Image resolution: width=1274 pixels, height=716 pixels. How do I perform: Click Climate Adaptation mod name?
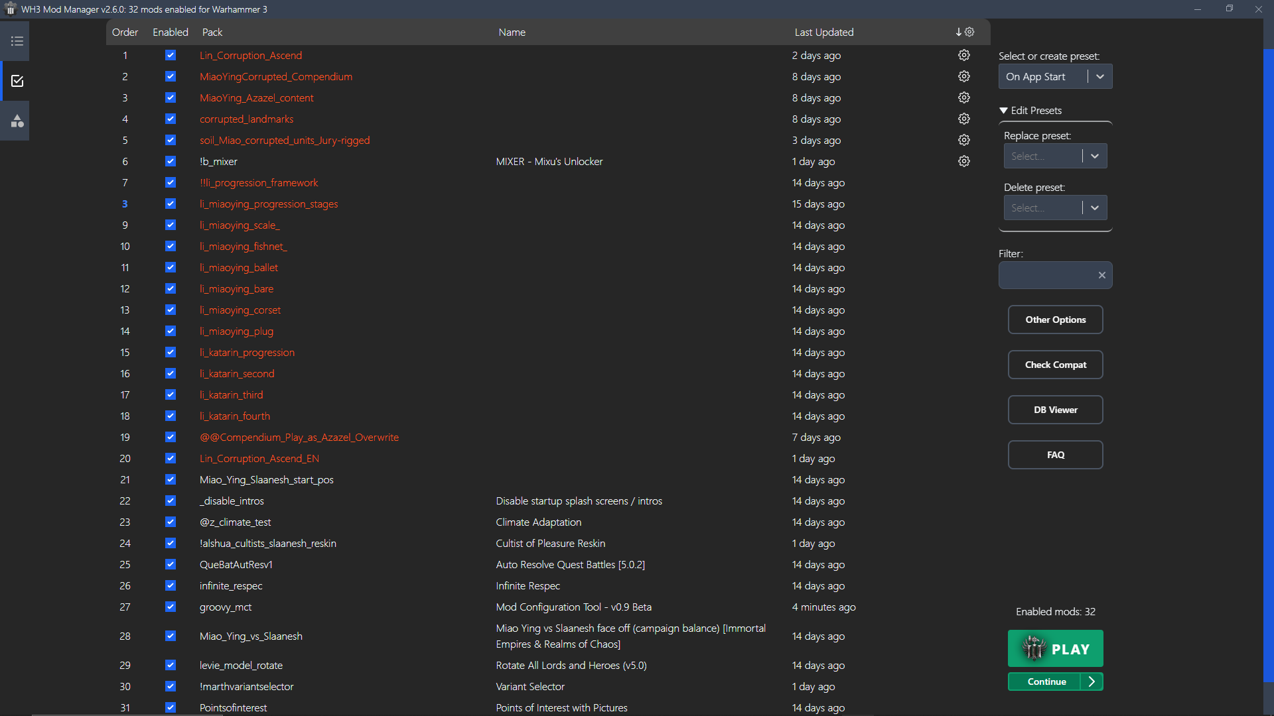pyautogui.click(x=538, y=522)
